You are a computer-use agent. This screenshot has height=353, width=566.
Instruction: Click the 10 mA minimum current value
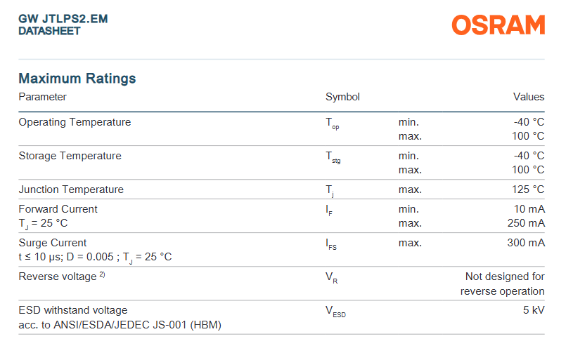tap(528, 209)
